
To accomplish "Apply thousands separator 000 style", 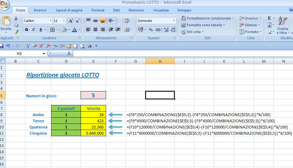I will (x=158, y=30).
